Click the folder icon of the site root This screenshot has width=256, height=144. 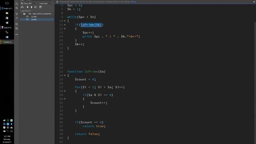(24, 14)
